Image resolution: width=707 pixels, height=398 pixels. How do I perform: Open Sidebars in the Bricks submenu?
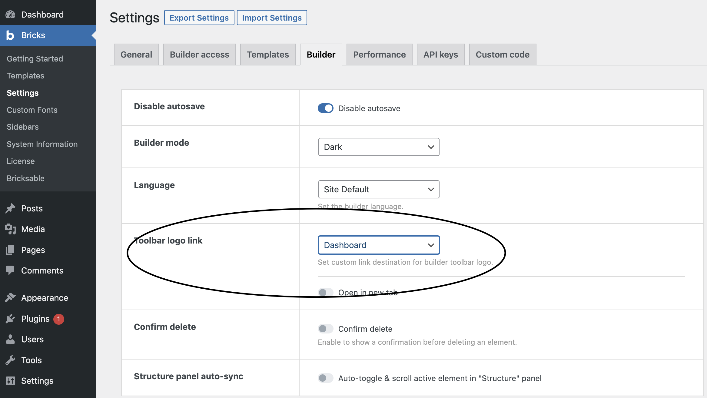click(x=23, y=127)
